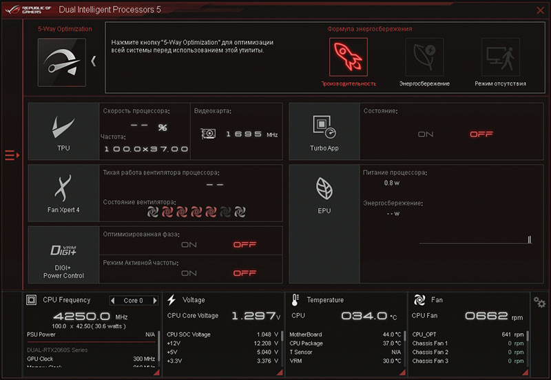551x380 pixels.
Task: Click the Fan monitor panel icon
Action: coord(419,300)
